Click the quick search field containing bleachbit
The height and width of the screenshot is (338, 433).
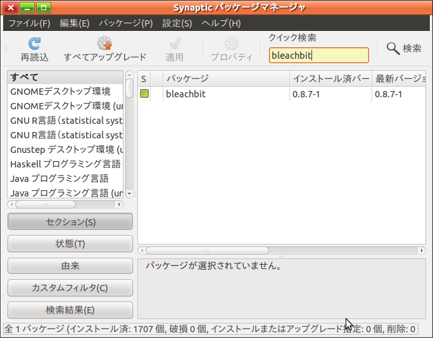click(318, 56)
